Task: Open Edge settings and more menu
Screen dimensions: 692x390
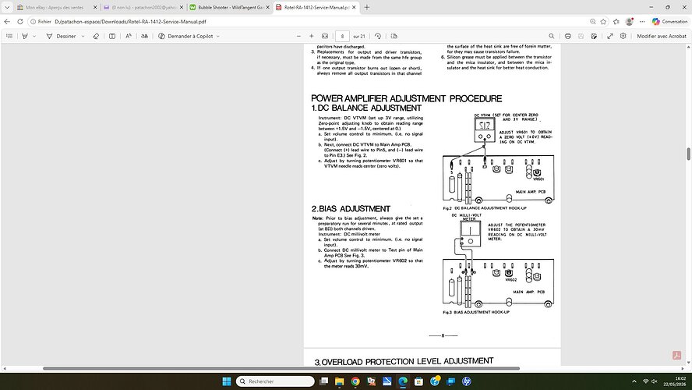Action: pos(642,21)
